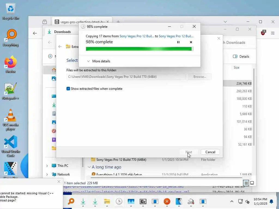Switch to details list view
The width and height of the screenshot is (279, 209).
point(246,183)
